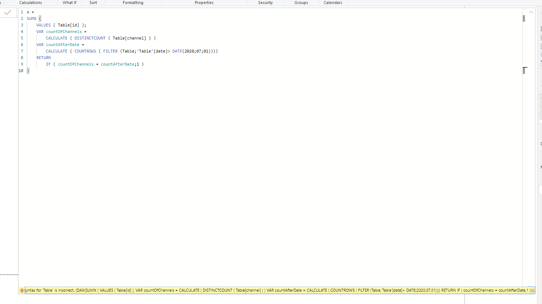Click the RETURN keyword on line 8
This screenshot has height=304, width=542.
point(43,58)
